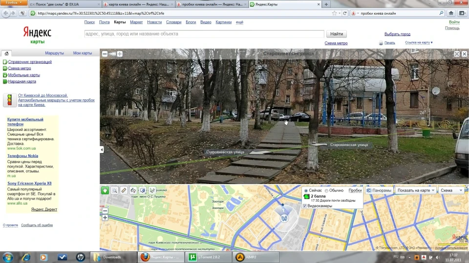The width and height of the screenshot is (469, 263).
Task: Click the binoculars panorama marker on map
Action: click(x=284, y=219)
